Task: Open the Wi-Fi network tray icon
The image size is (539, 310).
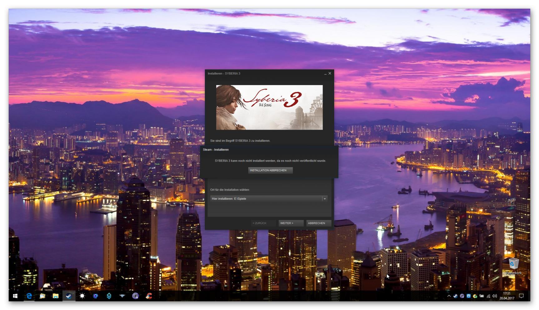Action: coord(488,296)
